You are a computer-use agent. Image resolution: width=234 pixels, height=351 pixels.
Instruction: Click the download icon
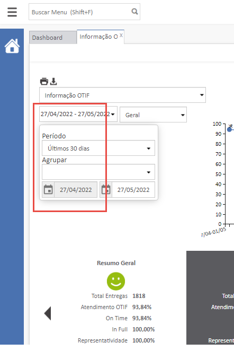click(x=53, y=81)
